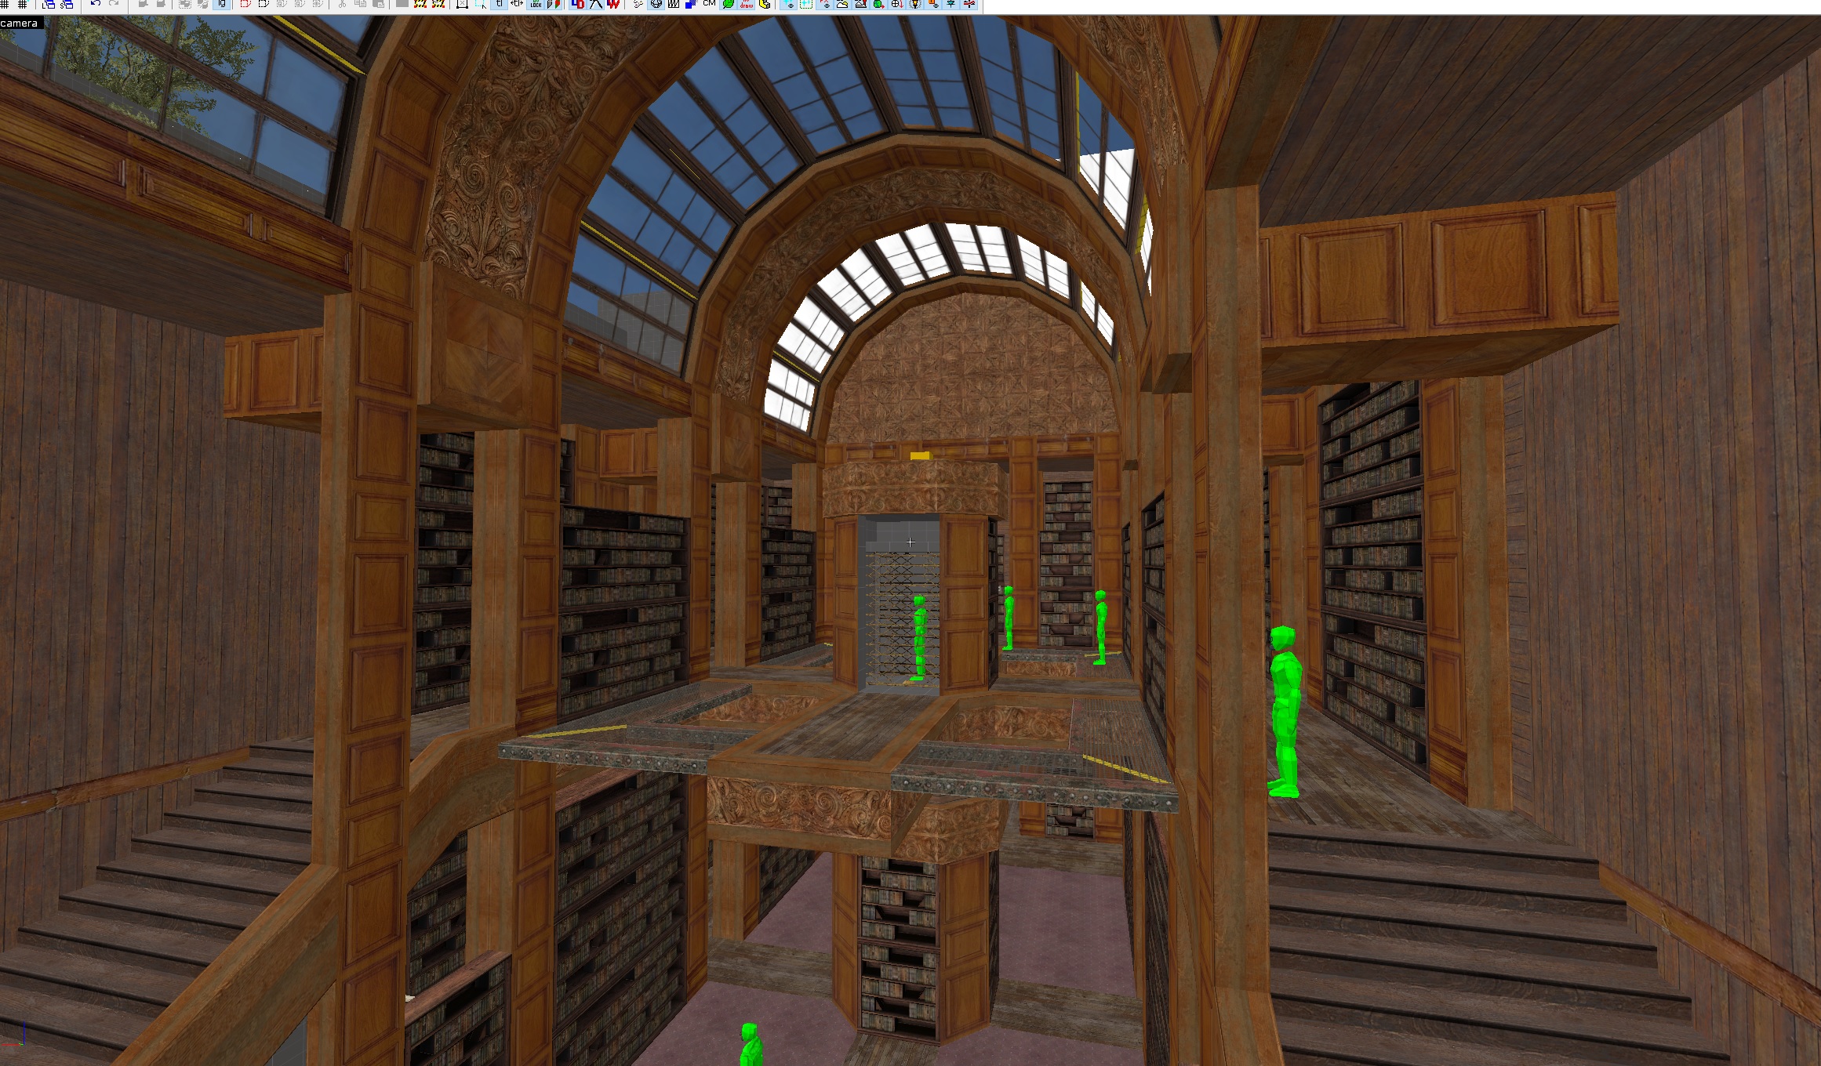Click the smaller grid icon
Screen dimensions: 1821x1066
coord(4,5)
